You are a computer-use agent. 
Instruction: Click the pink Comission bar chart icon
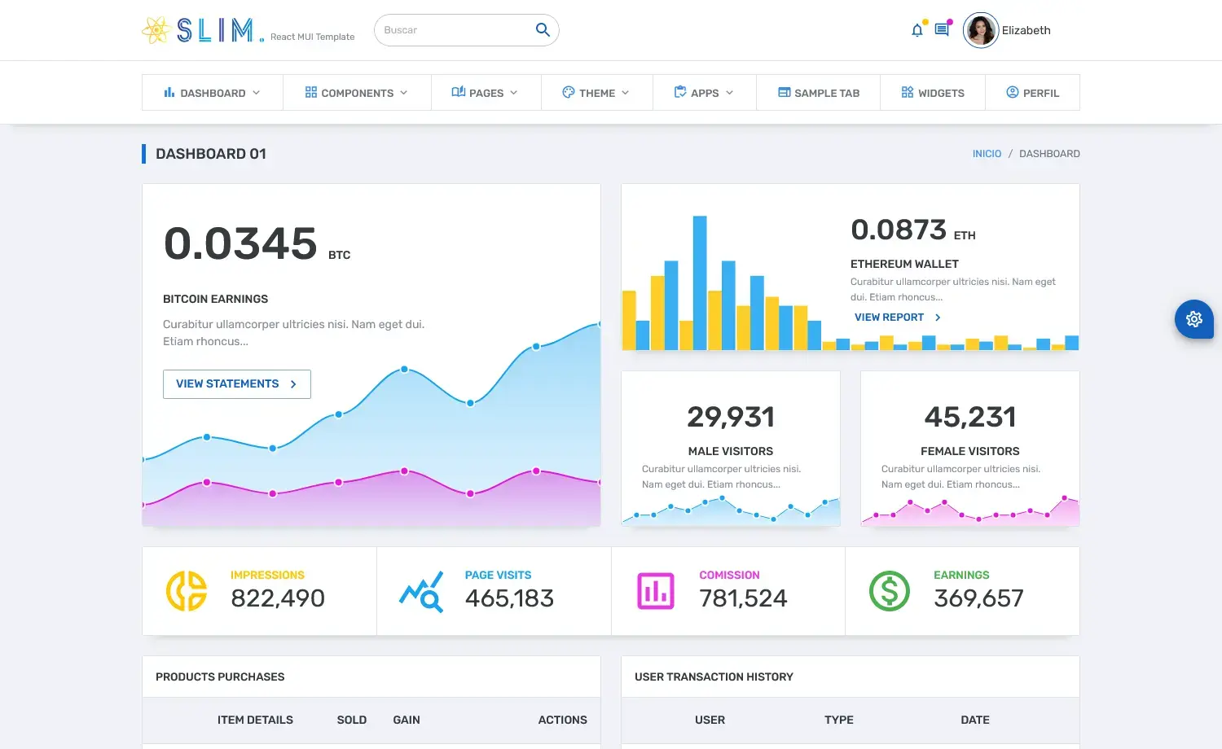(x=655, y=590)
